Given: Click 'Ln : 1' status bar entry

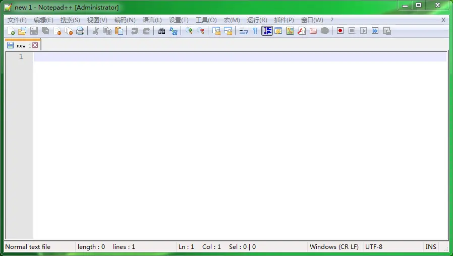Looking at the screenshot, I should [x=186, y=247].
